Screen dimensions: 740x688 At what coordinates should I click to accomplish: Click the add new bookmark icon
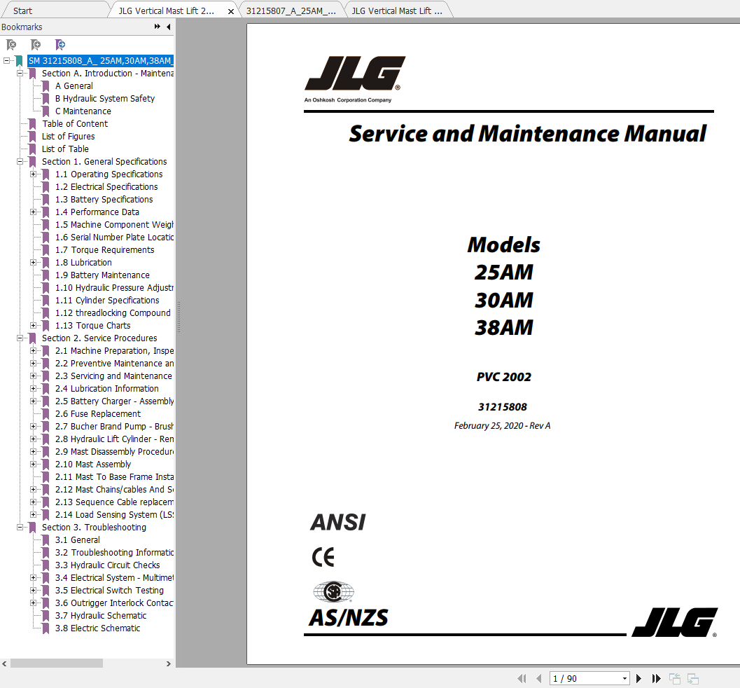(x=36, y=45)
